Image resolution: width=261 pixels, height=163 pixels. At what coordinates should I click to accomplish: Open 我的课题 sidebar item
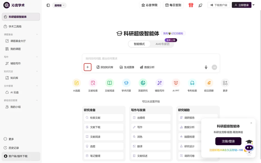[x=21, y=49]
